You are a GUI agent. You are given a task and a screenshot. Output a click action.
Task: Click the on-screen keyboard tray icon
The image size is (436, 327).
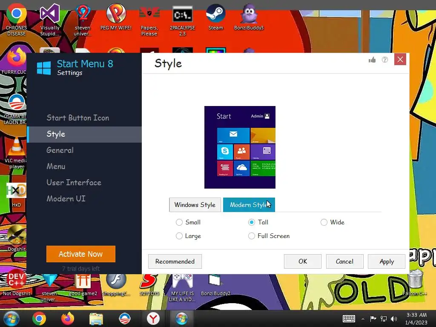point(349,318)
